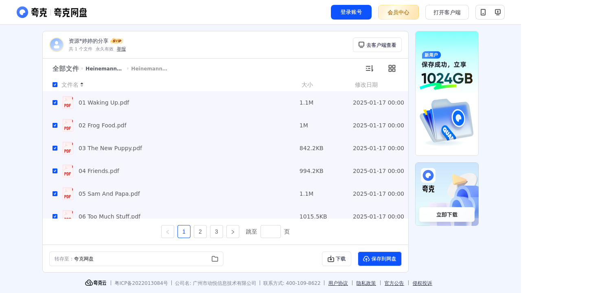Click the 994.2KB size value
This screenshot has height=293, width=591.
click(x=311, y=171)
